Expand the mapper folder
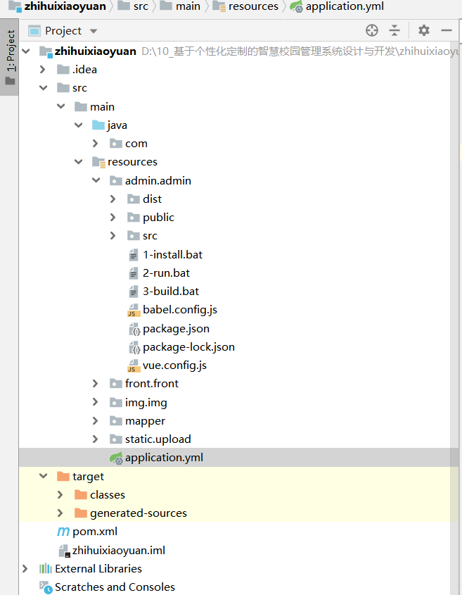This screenshot has height=595, width=462. tap(96, 420)
